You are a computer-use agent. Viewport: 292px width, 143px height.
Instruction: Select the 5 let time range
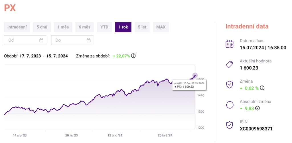tap(142, 27)
